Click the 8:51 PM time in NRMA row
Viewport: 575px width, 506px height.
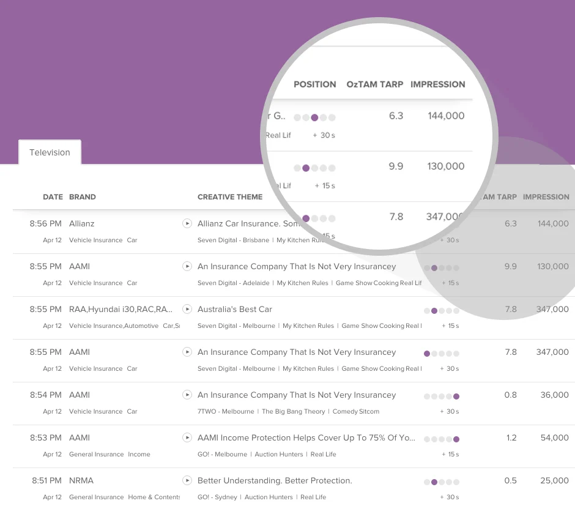(x=47, y=480)
